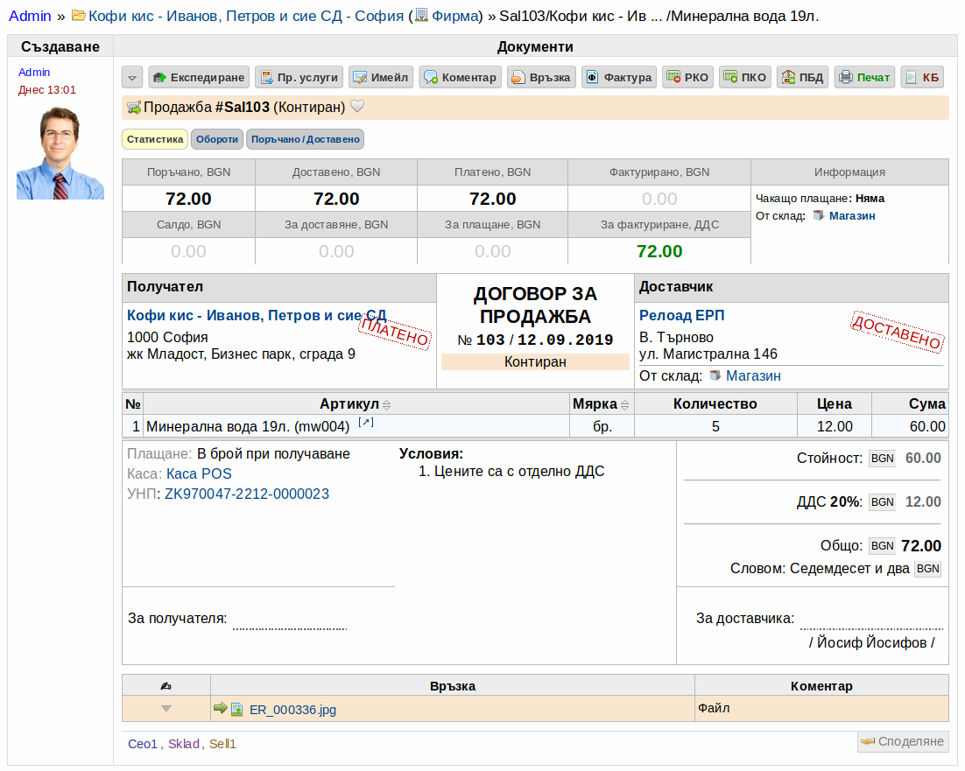Send the document via Имейл
The height and width of the screenshot is (771, 965).
(381, 78)
